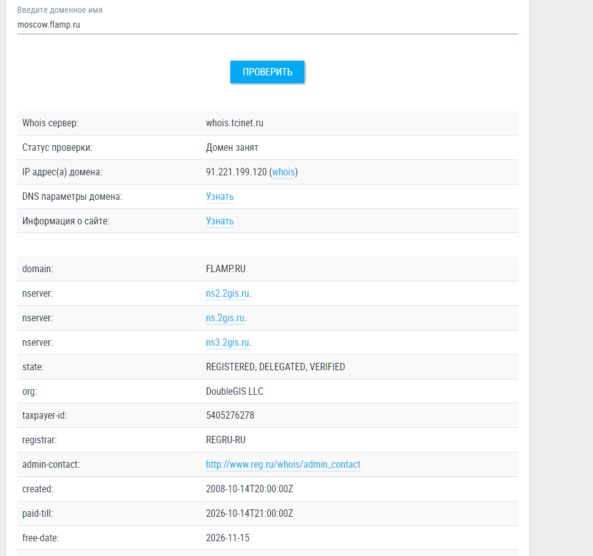593x556 pixels.
Task: Select the created date 2008-10-14T20:00:00Z
Action: [x=249, y=489]
